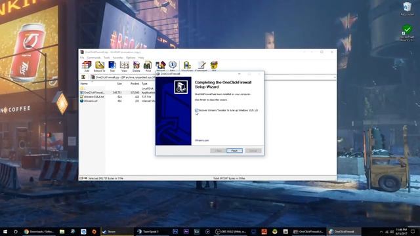Viewport: 420px width, 236px height.
Task: Switch to Steam on the taskbar
Action: [x=117, y=231]
